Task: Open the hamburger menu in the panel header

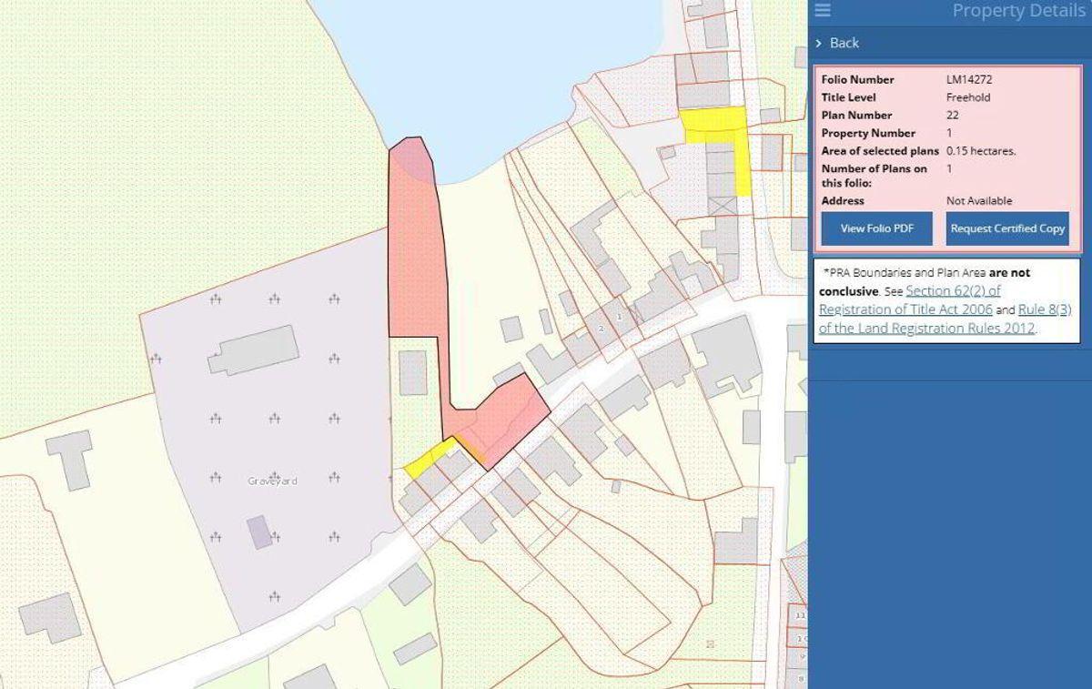Action: pos(823,11)
